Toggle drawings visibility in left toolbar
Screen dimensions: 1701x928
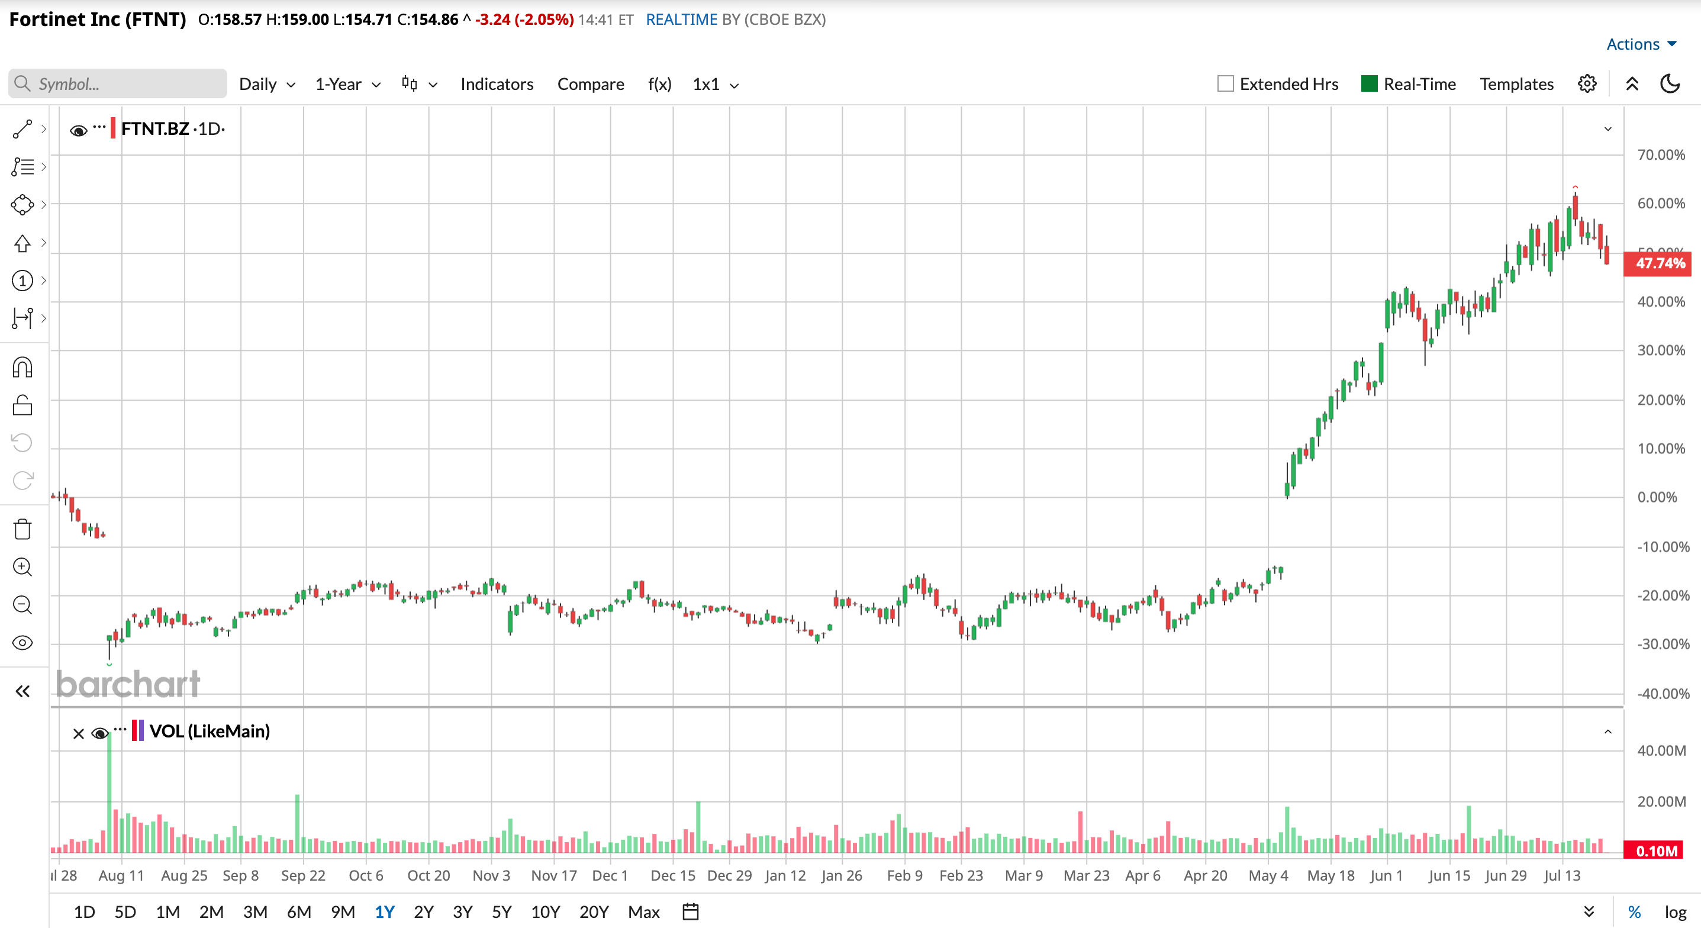tap(22, 643)
